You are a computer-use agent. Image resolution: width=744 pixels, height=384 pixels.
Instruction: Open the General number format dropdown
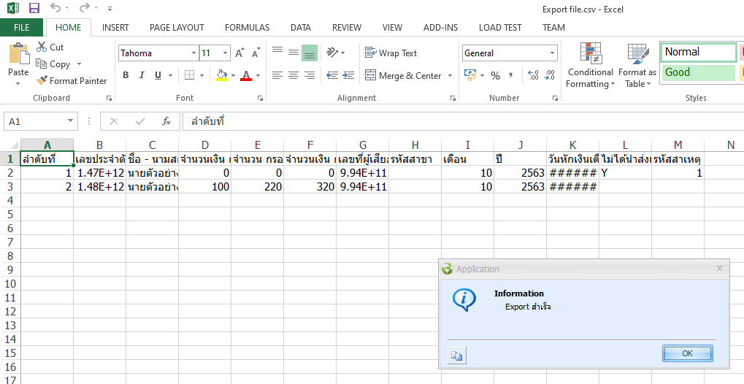tap(552, 53)
